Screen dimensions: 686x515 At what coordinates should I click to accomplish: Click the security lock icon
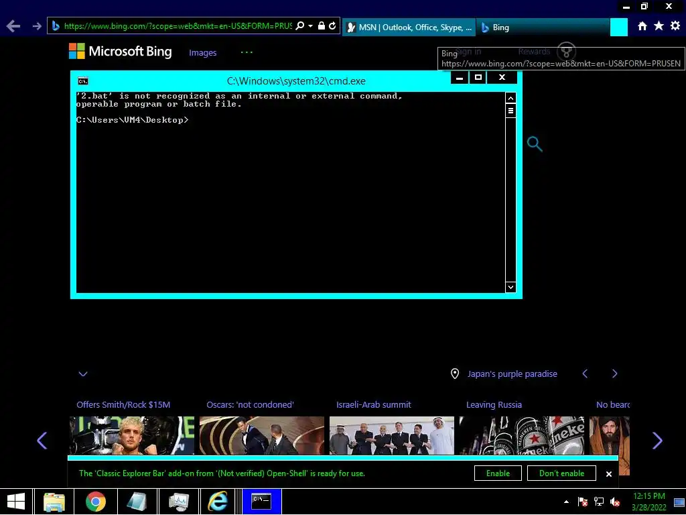coord(321,26)
